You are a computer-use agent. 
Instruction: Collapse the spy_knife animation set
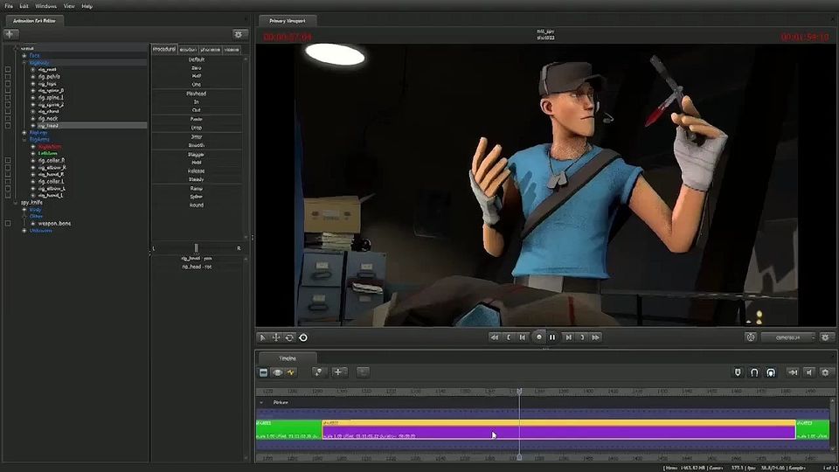tap(16, 203)
